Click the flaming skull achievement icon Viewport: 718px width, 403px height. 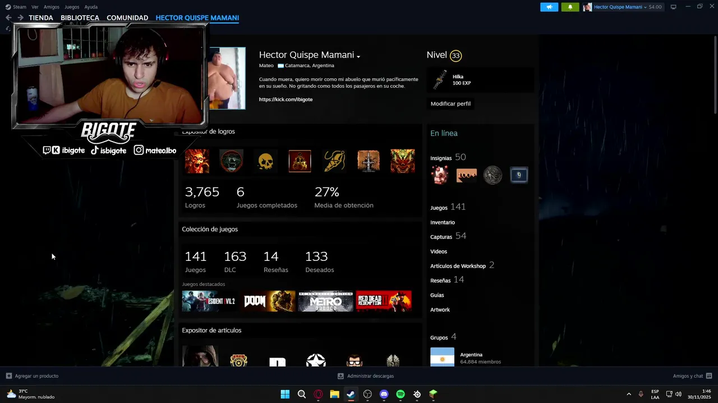coord(197,161)
